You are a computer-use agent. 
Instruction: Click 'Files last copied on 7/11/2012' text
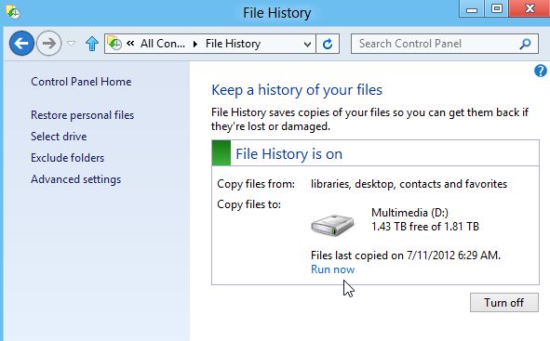point(406,256)
